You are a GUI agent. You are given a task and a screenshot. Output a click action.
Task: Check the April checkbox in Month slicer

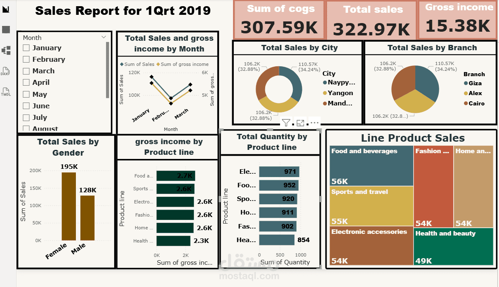27,82
